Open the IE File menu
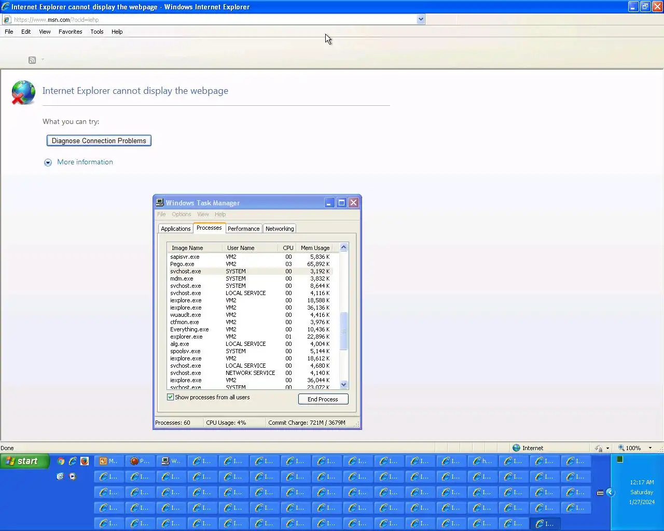The height and width of the screenshot is (531, 664). 9,32
